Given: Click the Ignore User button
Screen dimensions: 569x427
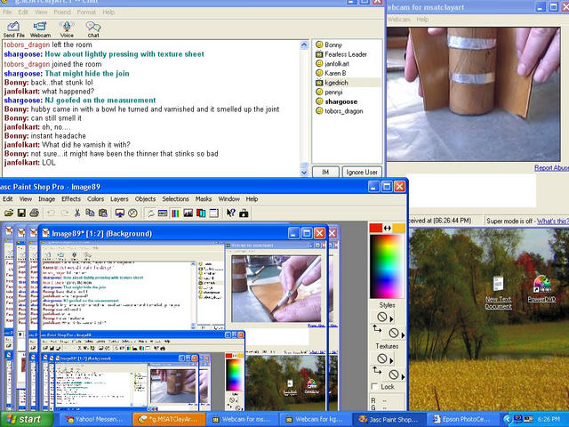Looking at the screenshot, I should click(x=362, y=172).
